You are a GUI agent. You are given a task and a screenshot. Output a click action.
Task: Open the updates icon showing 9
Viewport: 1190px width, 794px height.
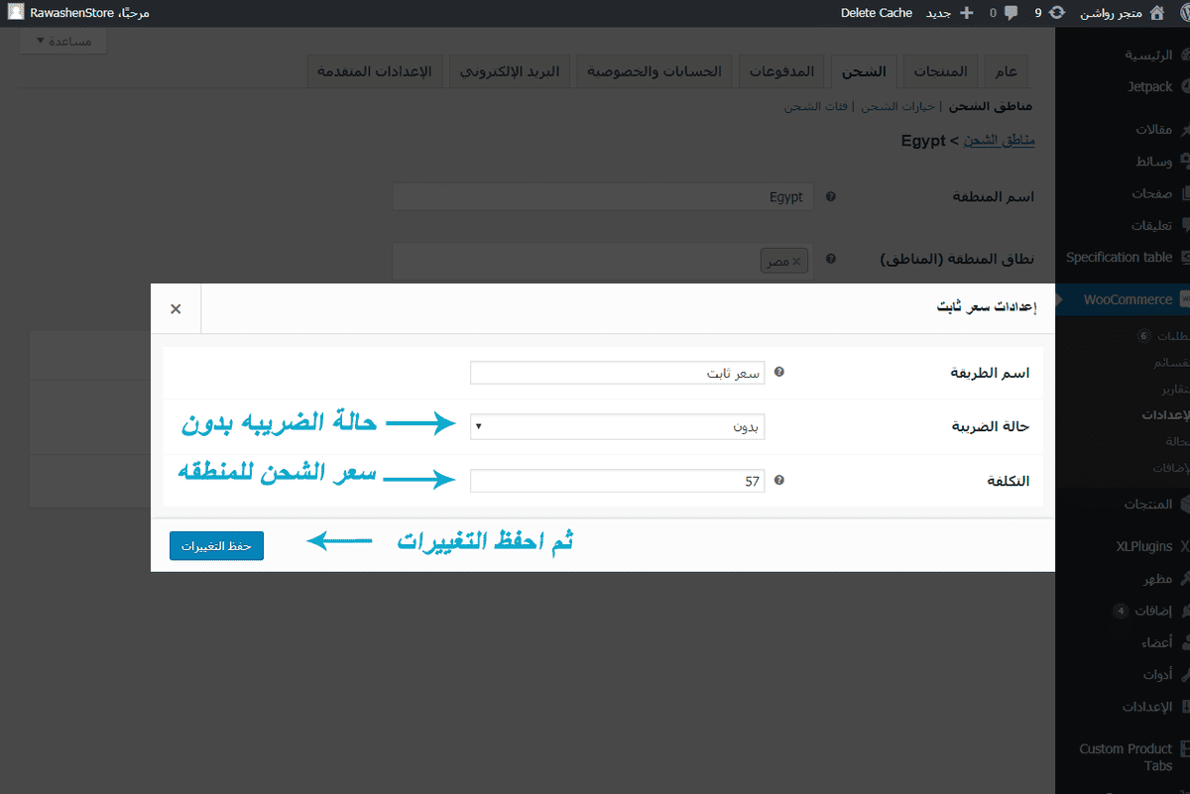click(x=1058, y=13)
